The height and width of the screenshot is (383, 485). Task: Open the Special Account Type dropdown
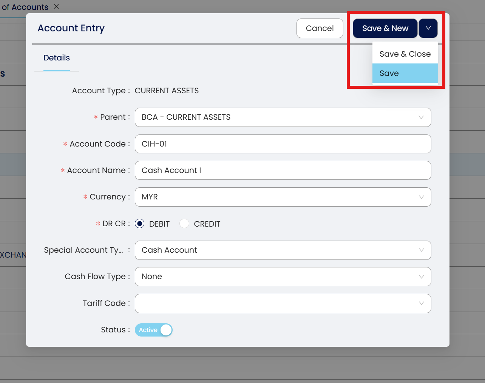pyautogui.click(x=283, y=250)
